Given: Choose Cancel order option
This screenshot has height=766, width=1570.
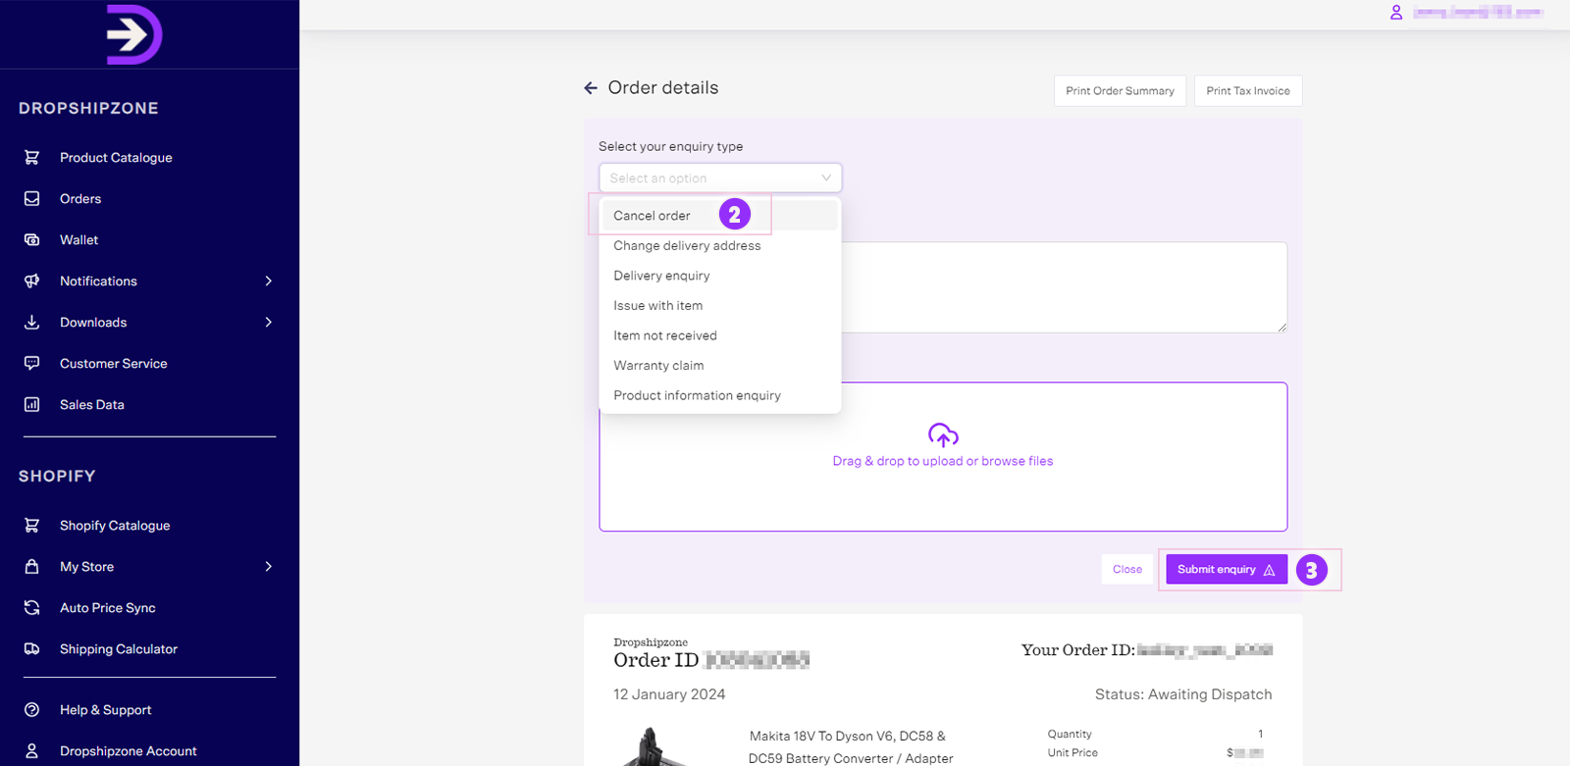Looking at the screenshot, I should click(720, 216).
